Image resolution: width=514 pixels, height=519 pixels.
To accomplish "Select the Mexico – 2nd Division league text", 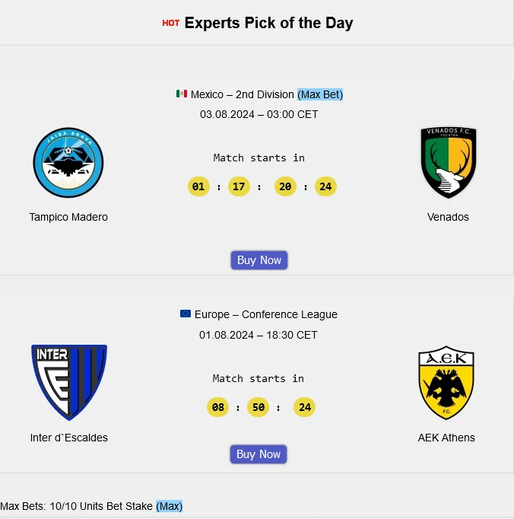I will [242, 94].
